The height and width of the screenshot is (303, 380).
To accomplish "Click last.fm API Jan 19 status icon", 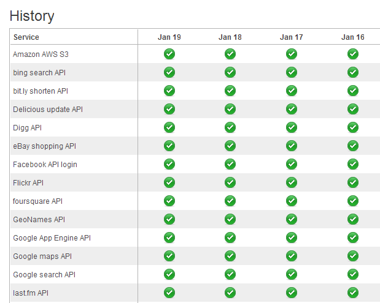I will (x=169, y=293).
